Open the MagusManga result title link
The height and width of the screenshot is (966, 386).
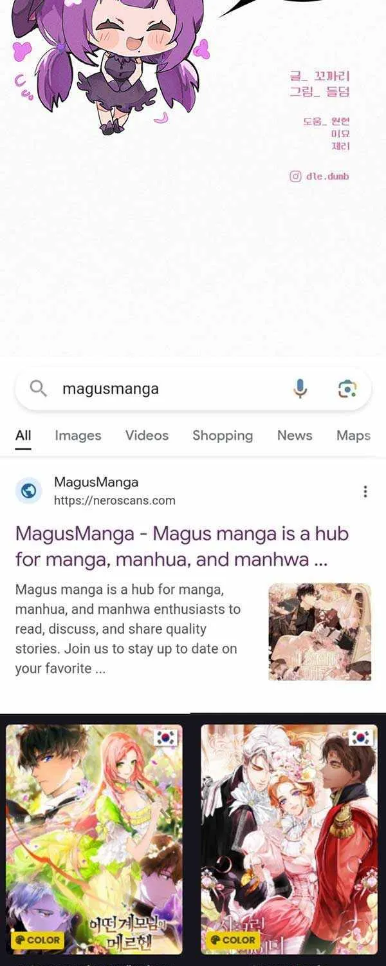[x=181, y=546]
